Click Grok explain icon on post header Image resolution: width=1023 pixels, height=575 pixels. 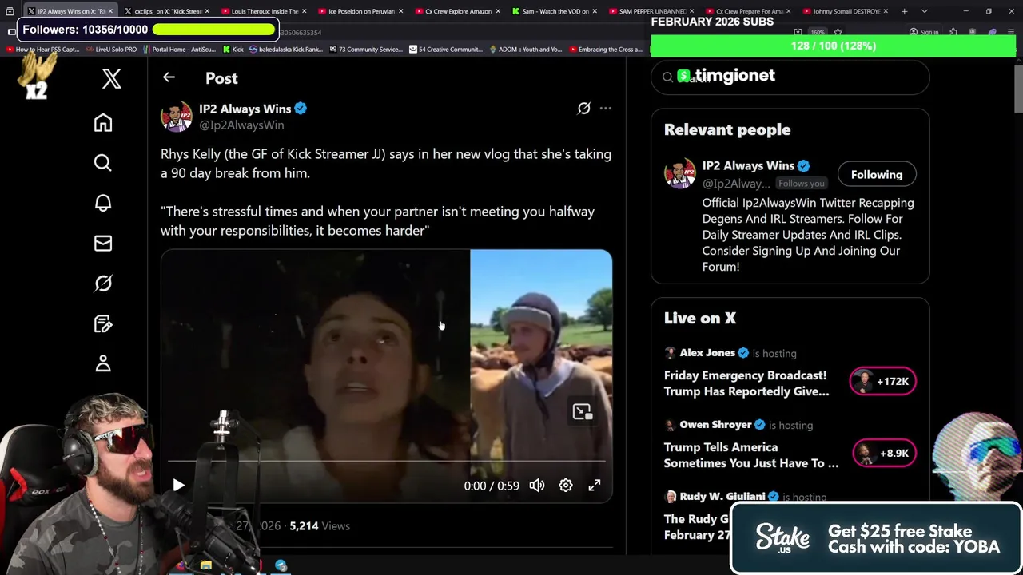(584, 109)
